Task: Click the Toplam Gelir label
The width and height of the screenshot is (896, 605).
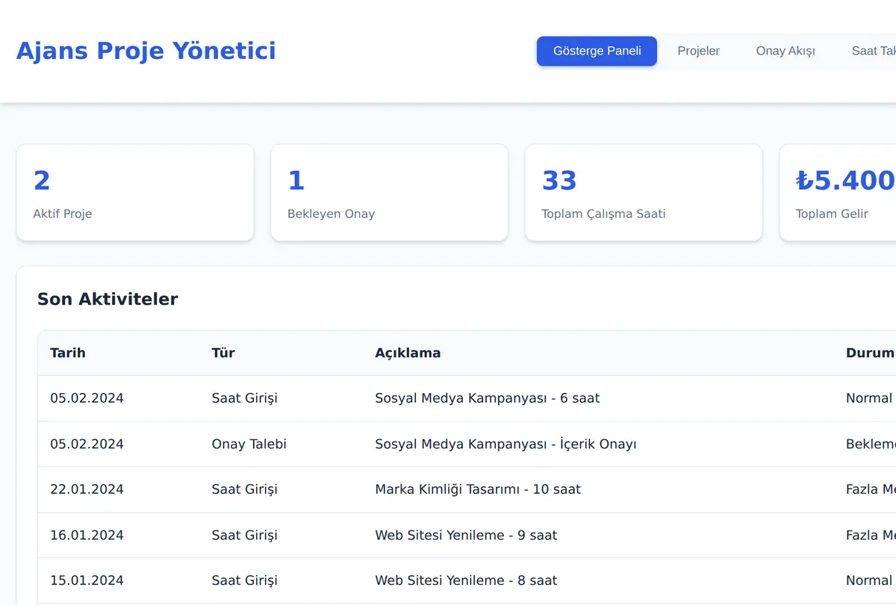Action: click(832, 213)
